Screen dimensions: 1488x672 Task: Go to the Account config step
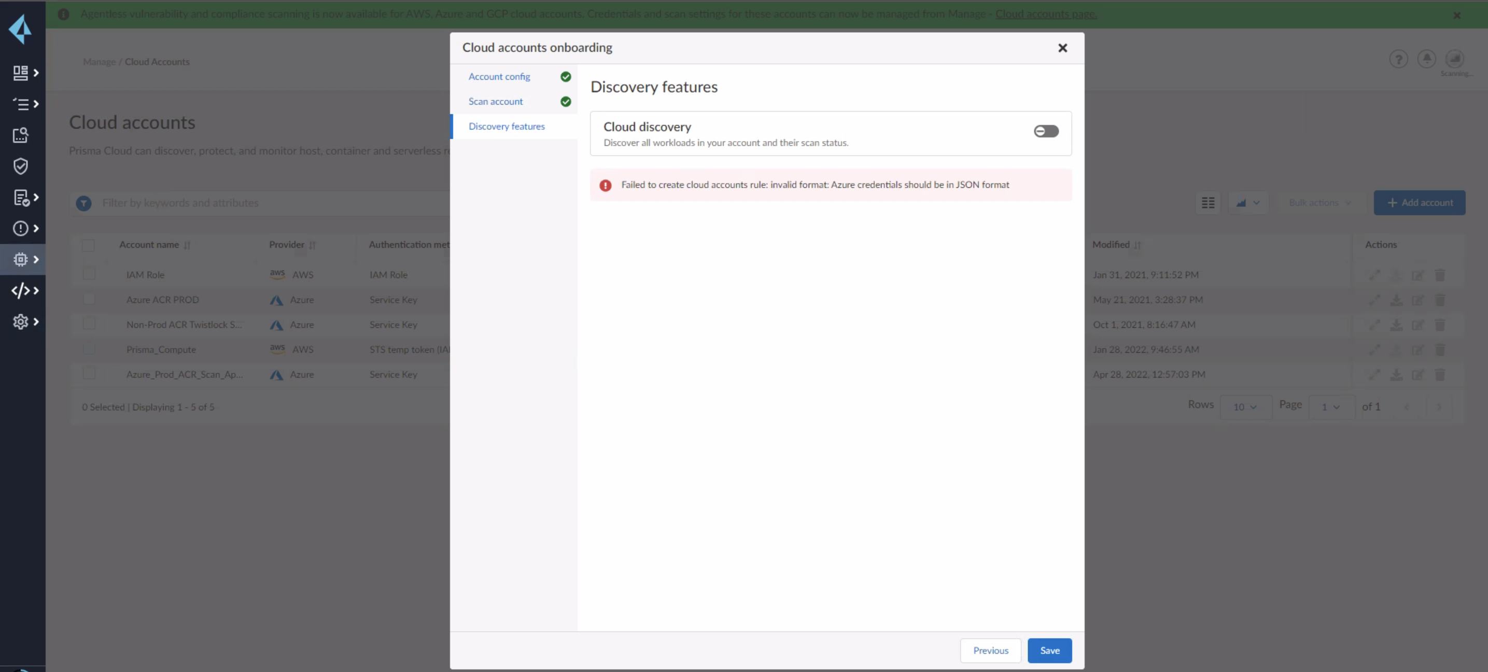tap(499, 76)
